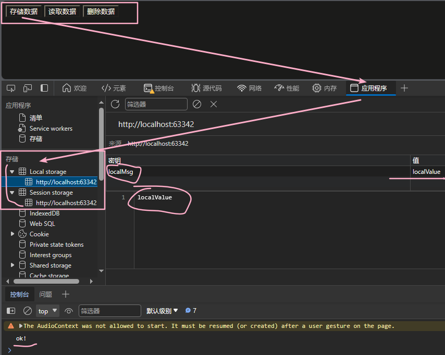The width and height of the screenshot is (445, 355).
Task: Collapse the Local storage tree node
Action: (12, 172)
